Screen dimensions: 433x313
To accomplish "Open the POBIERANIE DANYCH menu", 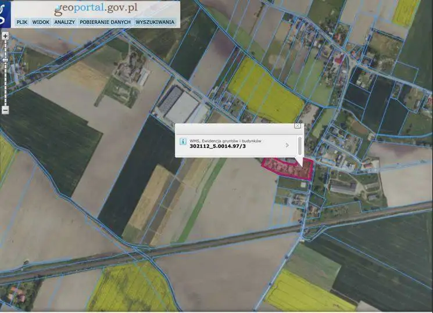I will (x=105, y=22).
